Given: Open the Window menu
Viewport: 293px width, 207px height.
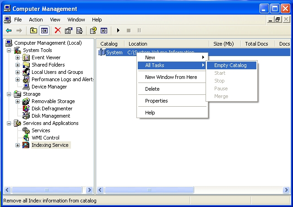Looking at the screenshot, I should tap(76, 20).
